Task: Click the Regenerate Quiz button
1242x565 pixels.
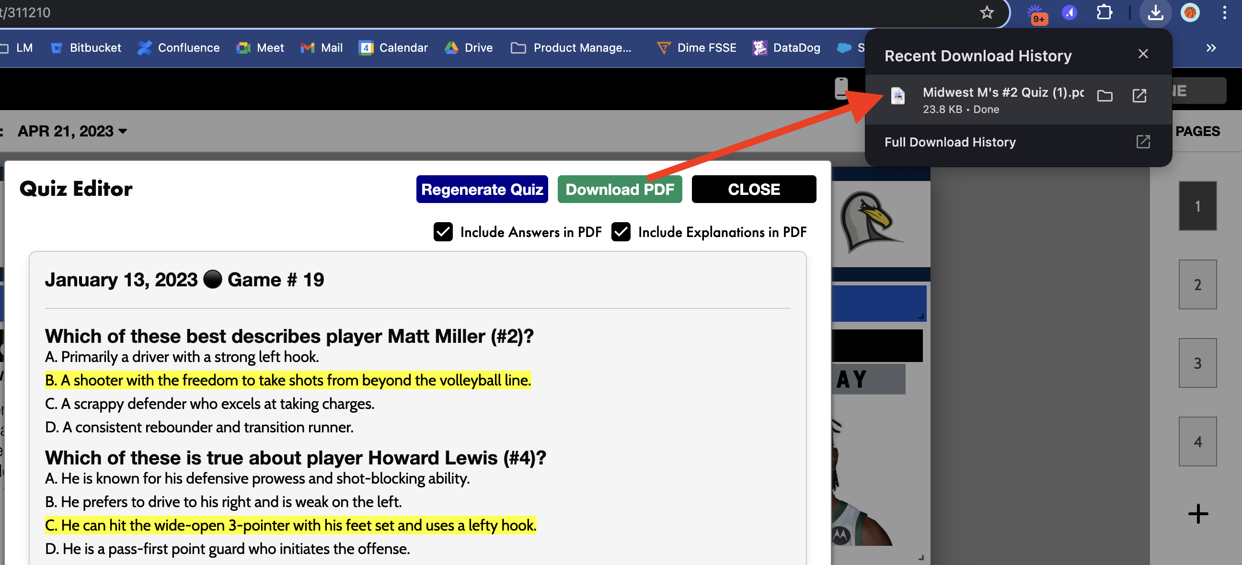Action: tap(482, 189)
